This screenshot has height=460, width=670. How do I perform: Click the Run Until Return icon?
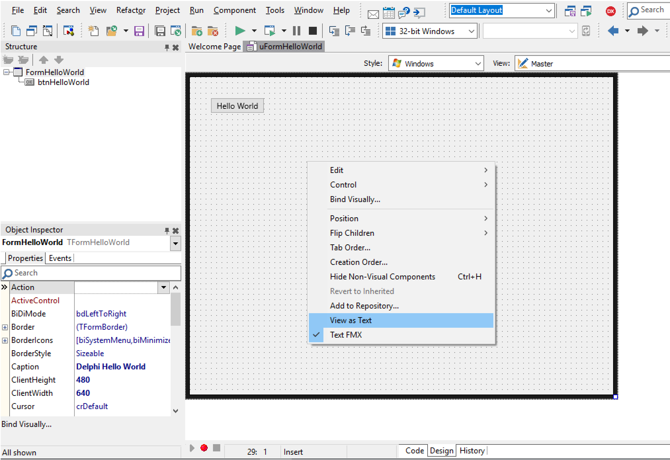[366, 31]
